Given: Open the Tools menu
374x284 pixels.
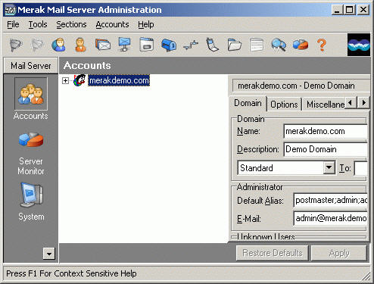Looking at the screenshot, I should [x=38, y=24].
